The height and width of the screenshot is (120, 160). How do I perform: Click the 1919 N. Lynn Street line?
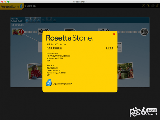(58, 56)
